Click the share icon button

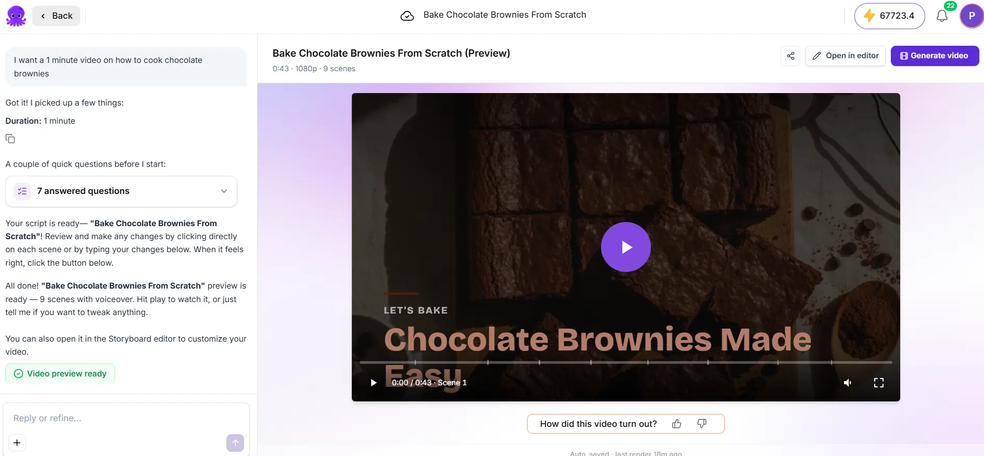pyautogui.click(x=790, y=56)
